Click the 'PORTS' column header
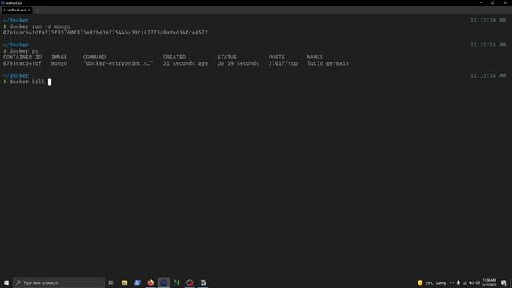 [x=277, y=57]
